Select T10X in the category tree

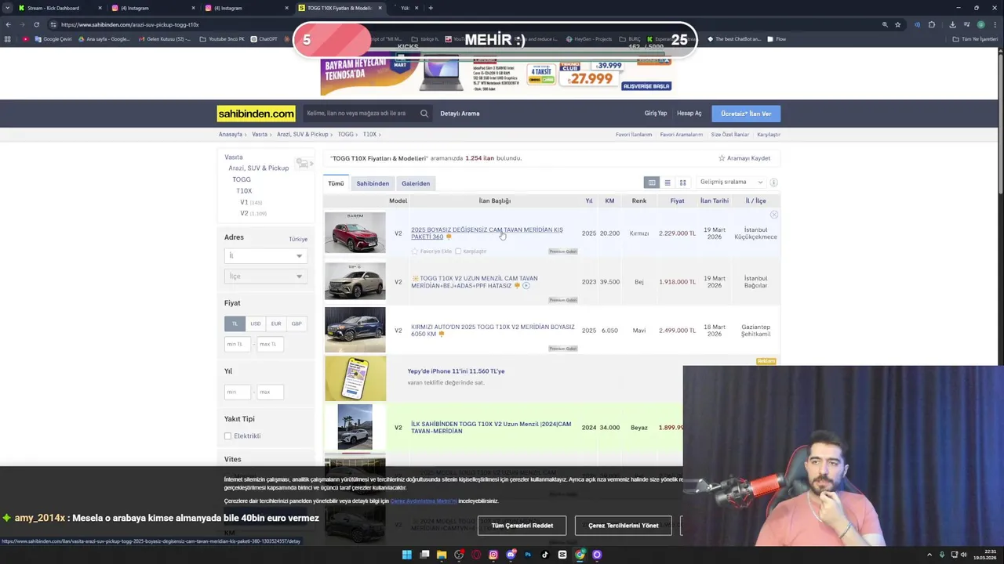tap(244, 190)
